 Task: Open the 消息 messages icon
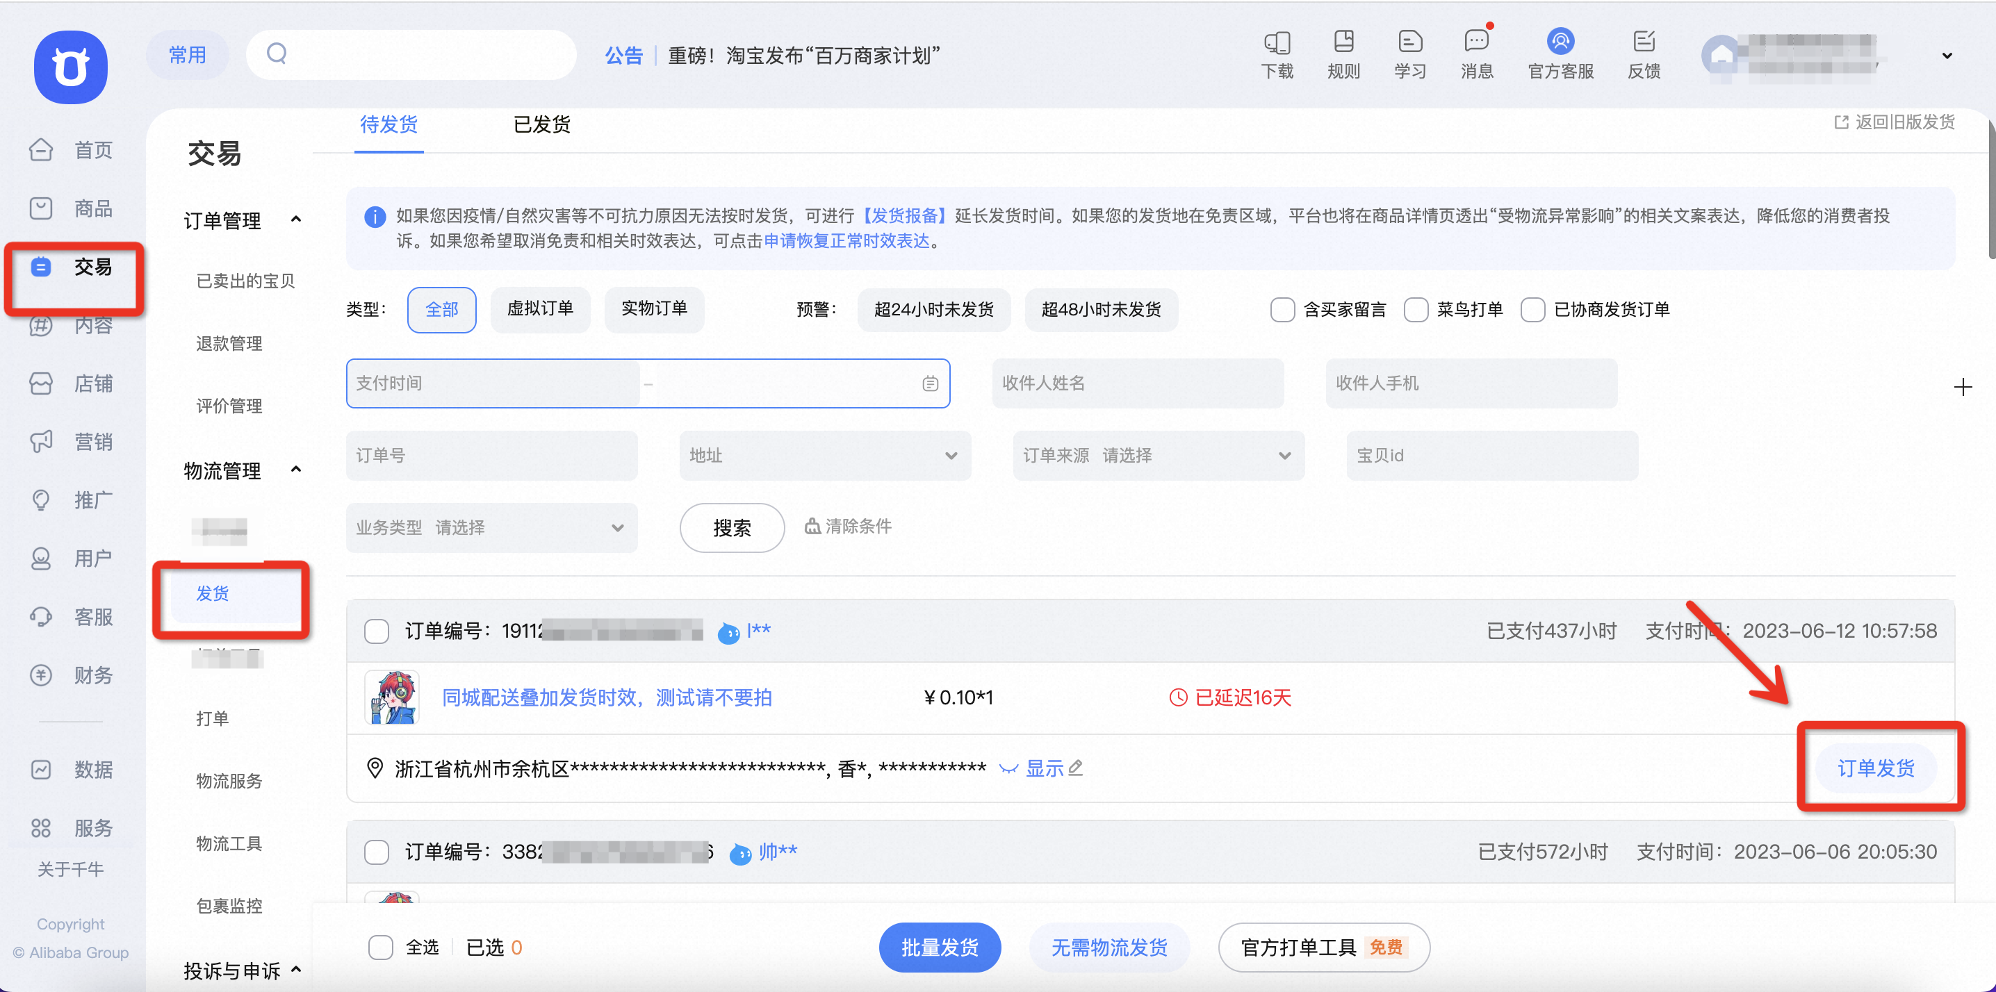(1477, 55)
